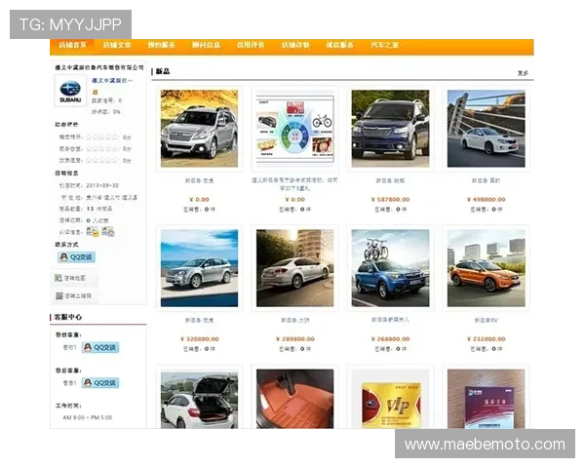Click the pre-sales service QQ chat button
585x468 pixels.
105,347
